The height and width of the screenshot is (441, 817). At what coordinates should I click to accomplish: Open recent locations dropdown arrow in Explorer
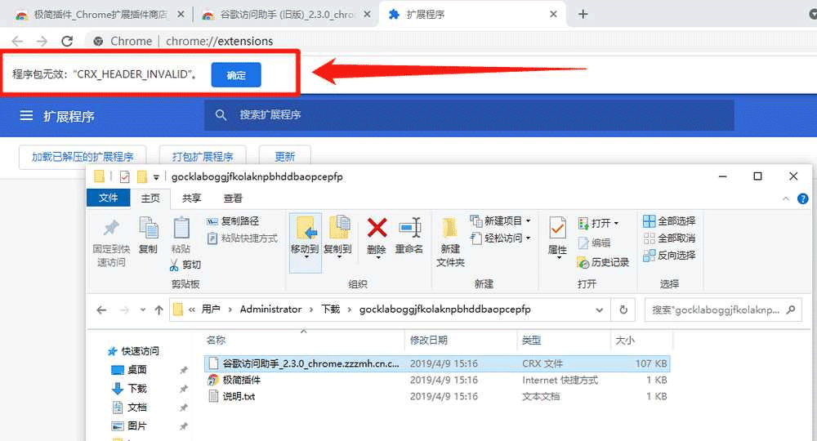click(x=143, y=310)
